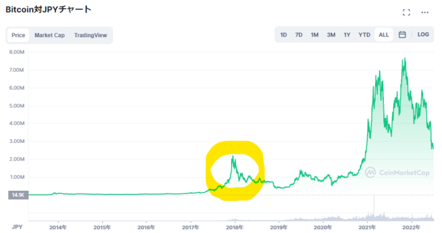Click the 14.1K price label
The image size is (442, 233).
[18, 195]
